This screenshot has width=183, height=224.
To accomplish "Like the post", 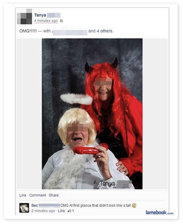I will coord(23,195).
